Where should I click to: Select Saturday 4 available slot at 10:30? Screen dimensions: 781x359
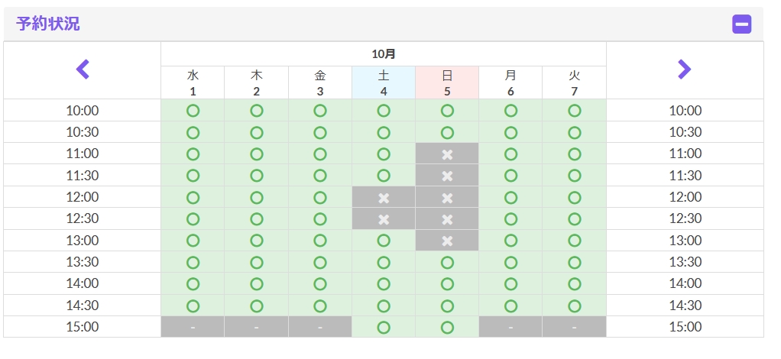click(384, 132)
